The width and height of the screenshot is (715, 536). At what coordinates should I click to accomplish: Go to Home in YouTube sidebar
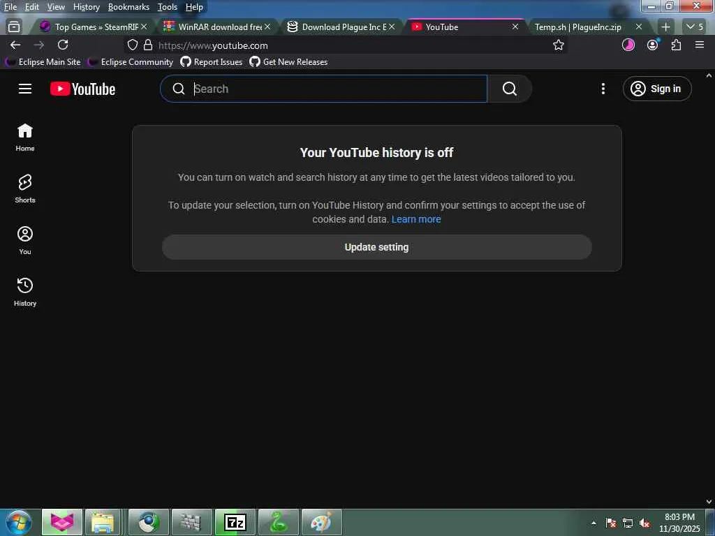coord(25,137)
